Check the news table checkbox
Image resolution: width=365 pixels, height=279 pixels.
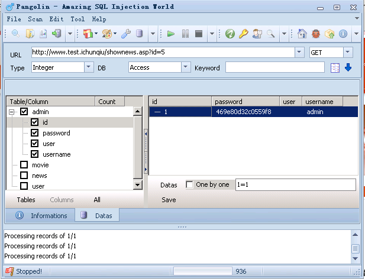click(x=24, y=176)
